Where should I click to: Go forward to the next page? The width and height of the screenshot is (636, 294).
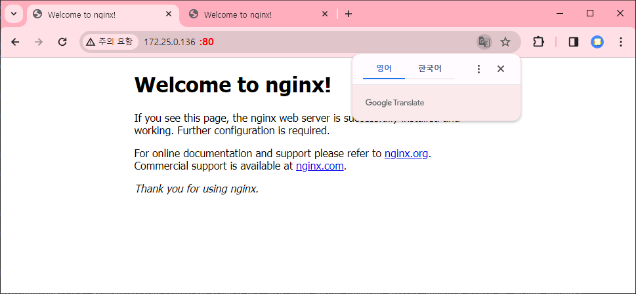point(39,42)
